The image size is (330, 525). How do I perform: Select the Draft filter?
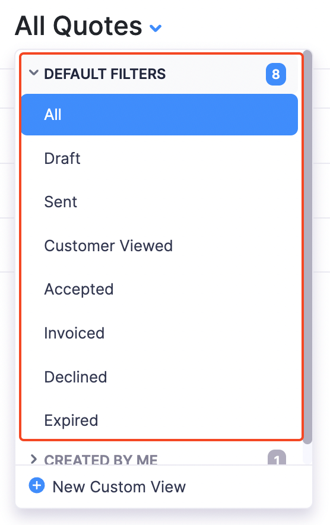tap(159, 159)
